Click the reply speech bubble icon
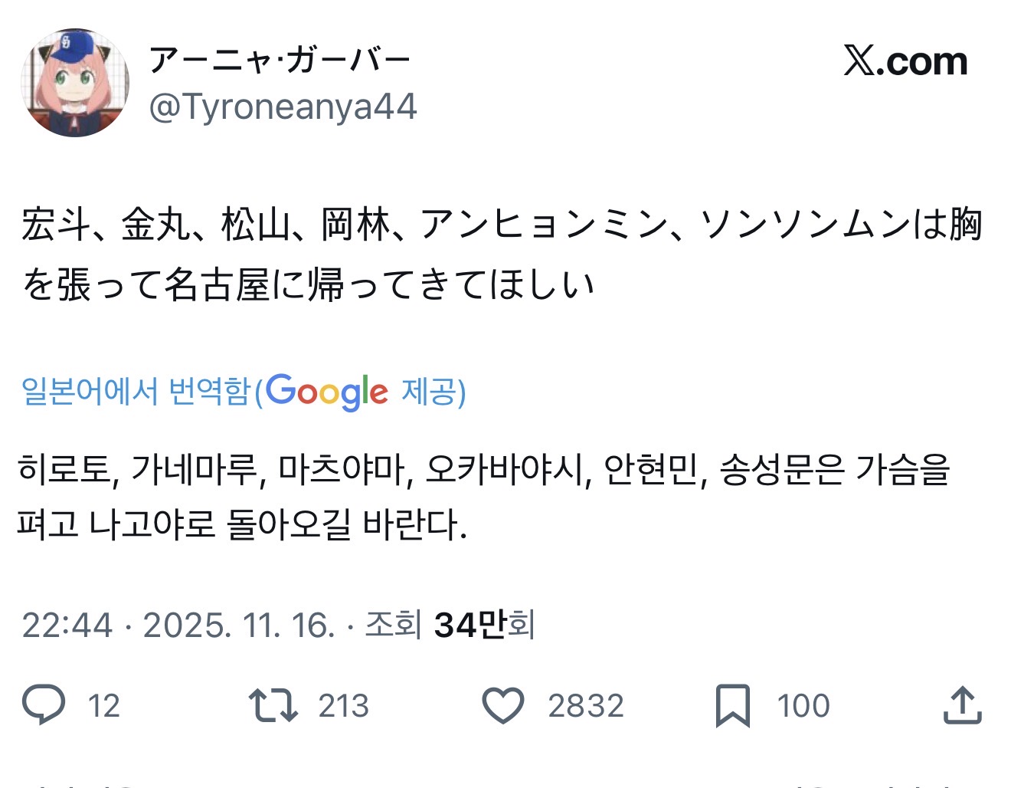The height and width of the screenshot is (788, 1011). point(44,704)
